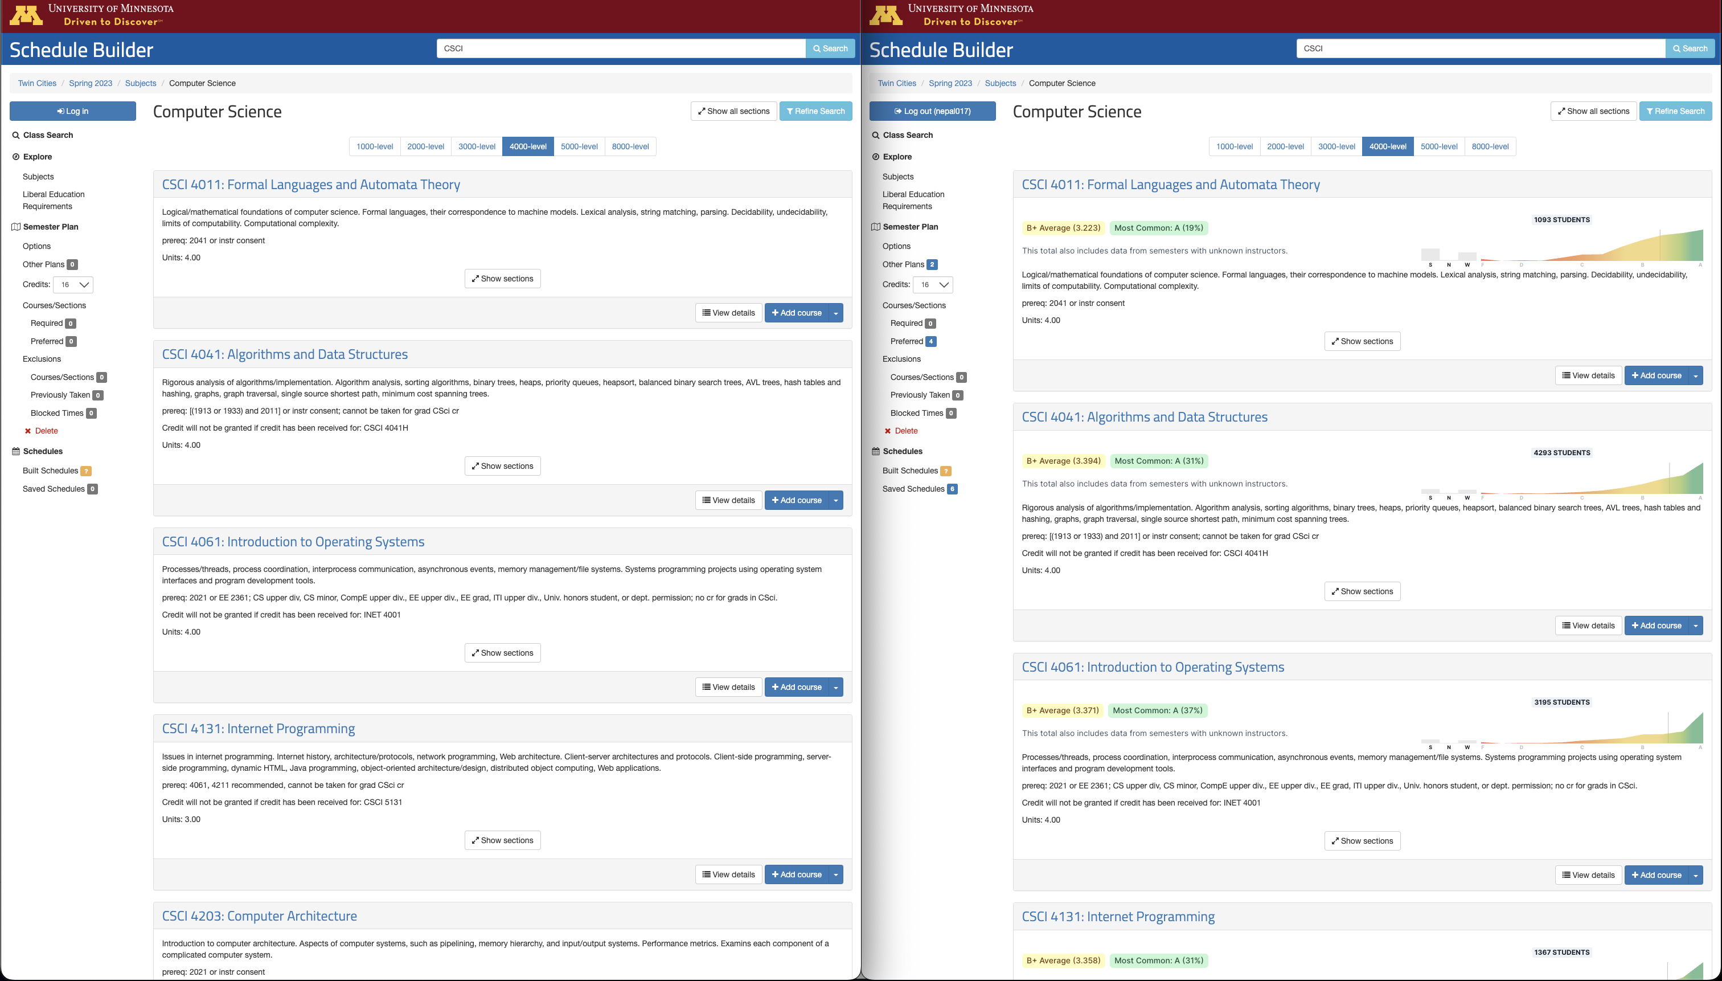Select 3000-level tab in left window

(x=477, y=146)
